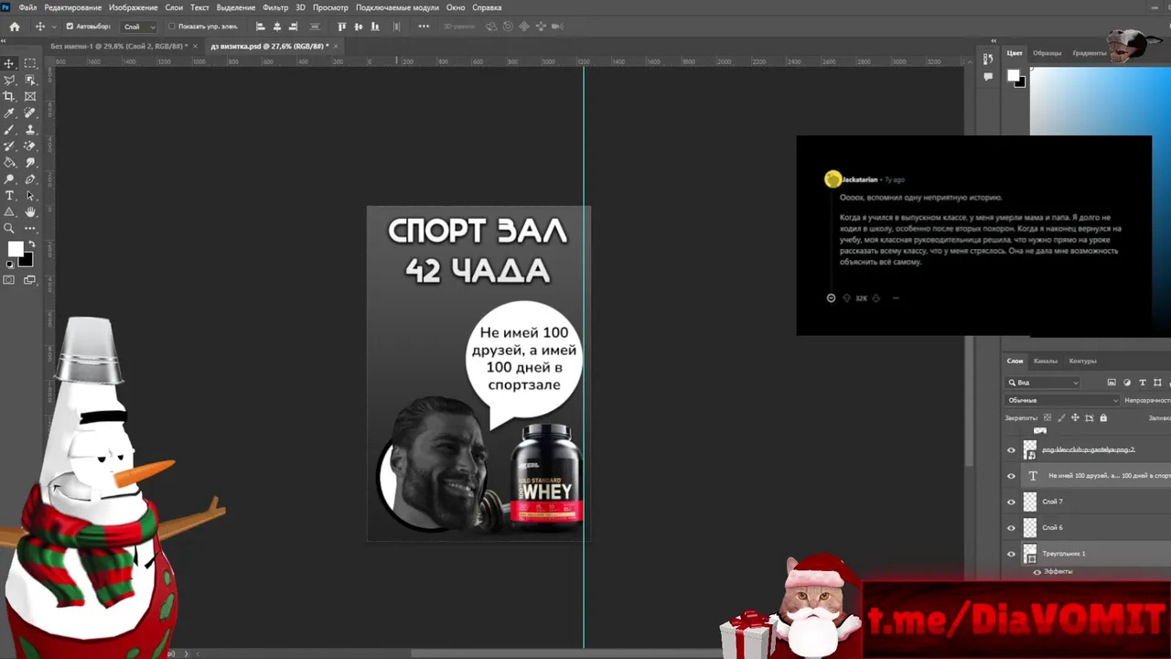Open the Edit Toolbar three-dots button

click(x=30, y=228)
